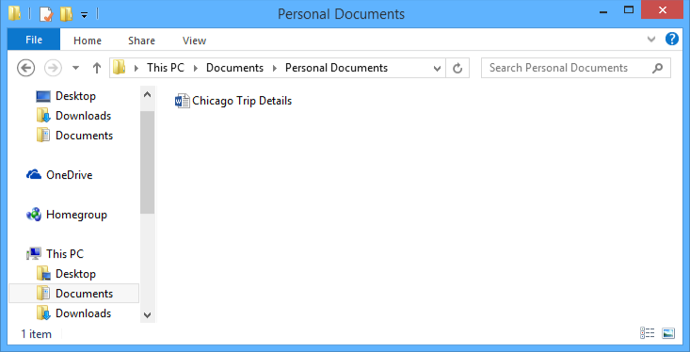The height and width of the screenshot is (352, 690).
Task: Select Documents under This PC
Action: (74, 294)
